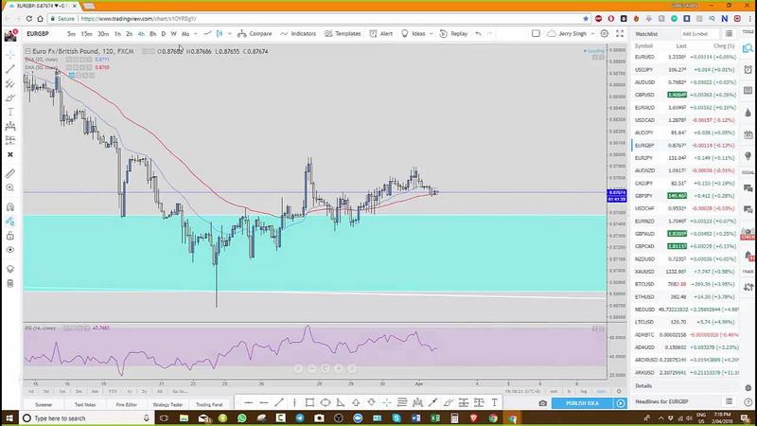Click the Add Symbol field in watchlist

point(699,34)
